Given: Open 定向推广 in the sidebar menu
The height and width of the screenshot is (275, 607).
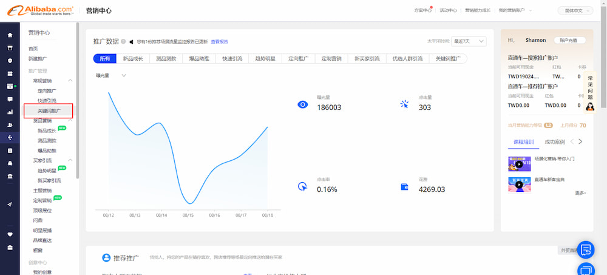Looking at the screenshot, I should pyautogui.click(x=47, y=90).
